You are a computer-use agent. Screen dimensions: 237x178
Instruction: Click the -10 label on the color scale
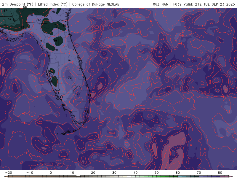coord(30,173)
